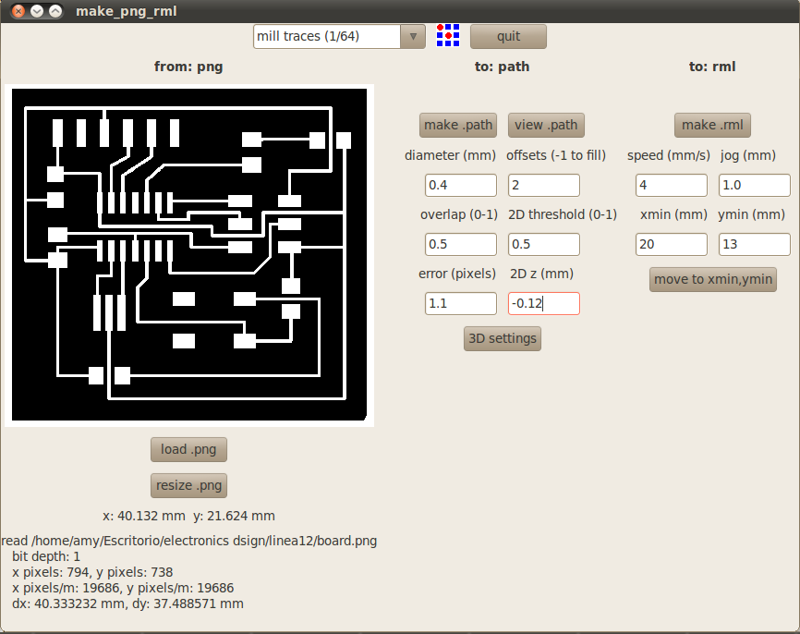Image resolution: width=800 pixels, height=634 pixels.
Task: Click the 'speed (mm/s)' label
Action: 669,155
